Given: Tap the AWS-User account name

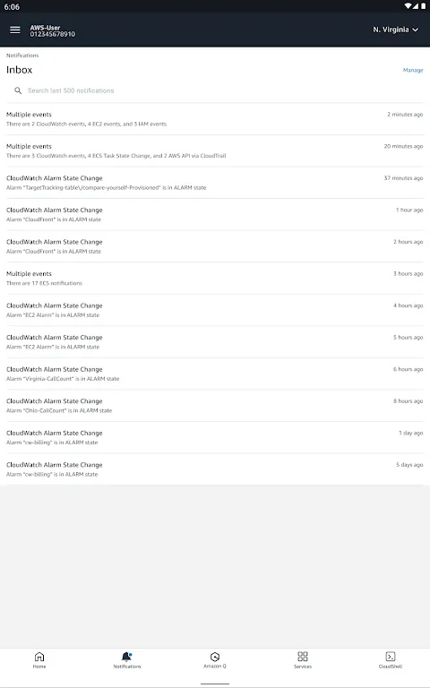Looking at the screenshot, I should 45,27.
